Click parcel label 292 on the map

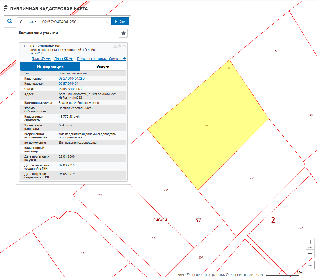click(x=301, y=228)
